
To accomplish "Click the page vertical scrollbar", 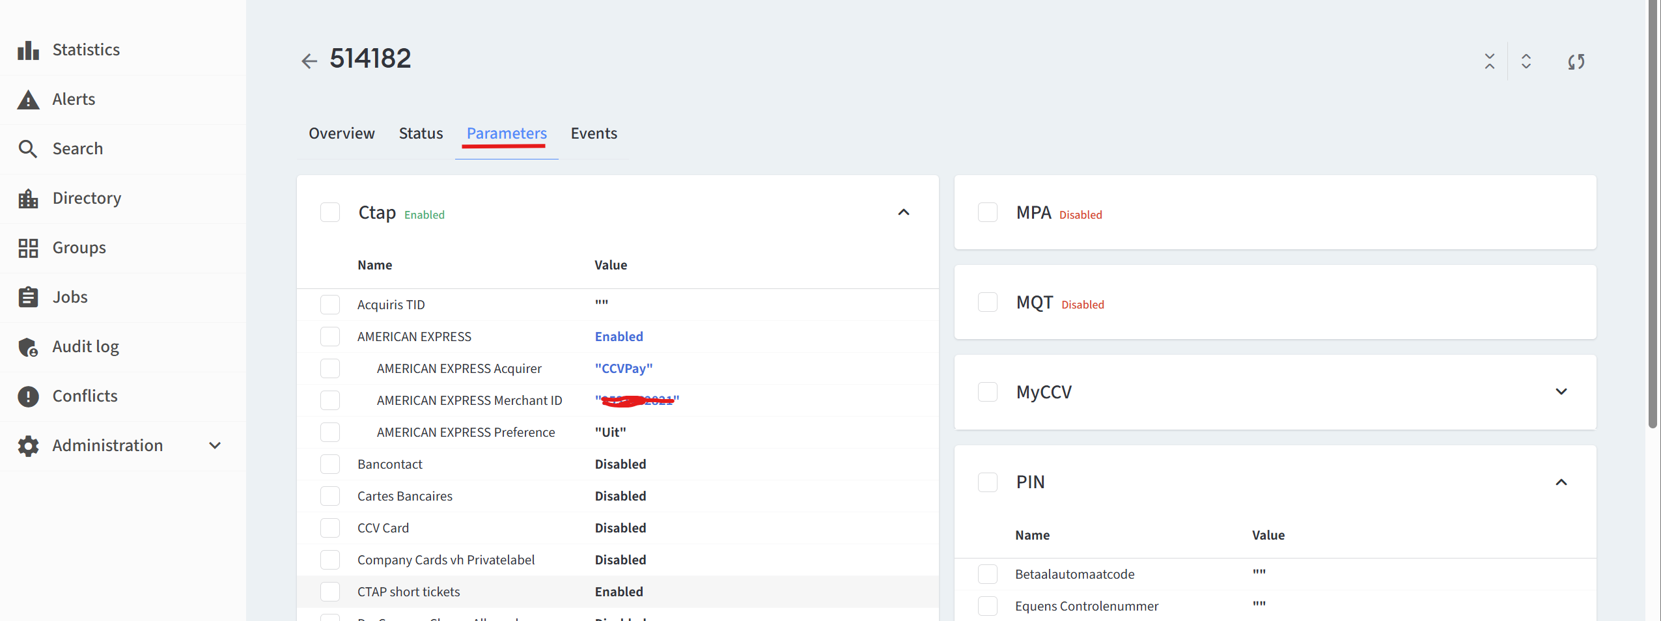I will pyautogui.click(x=1653, y=215).
